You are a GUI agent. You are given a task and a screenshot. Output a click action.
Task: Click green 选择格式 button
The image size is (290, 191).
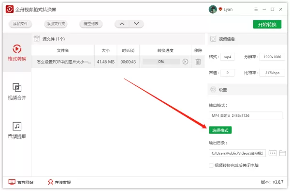(x=220, y=130)
